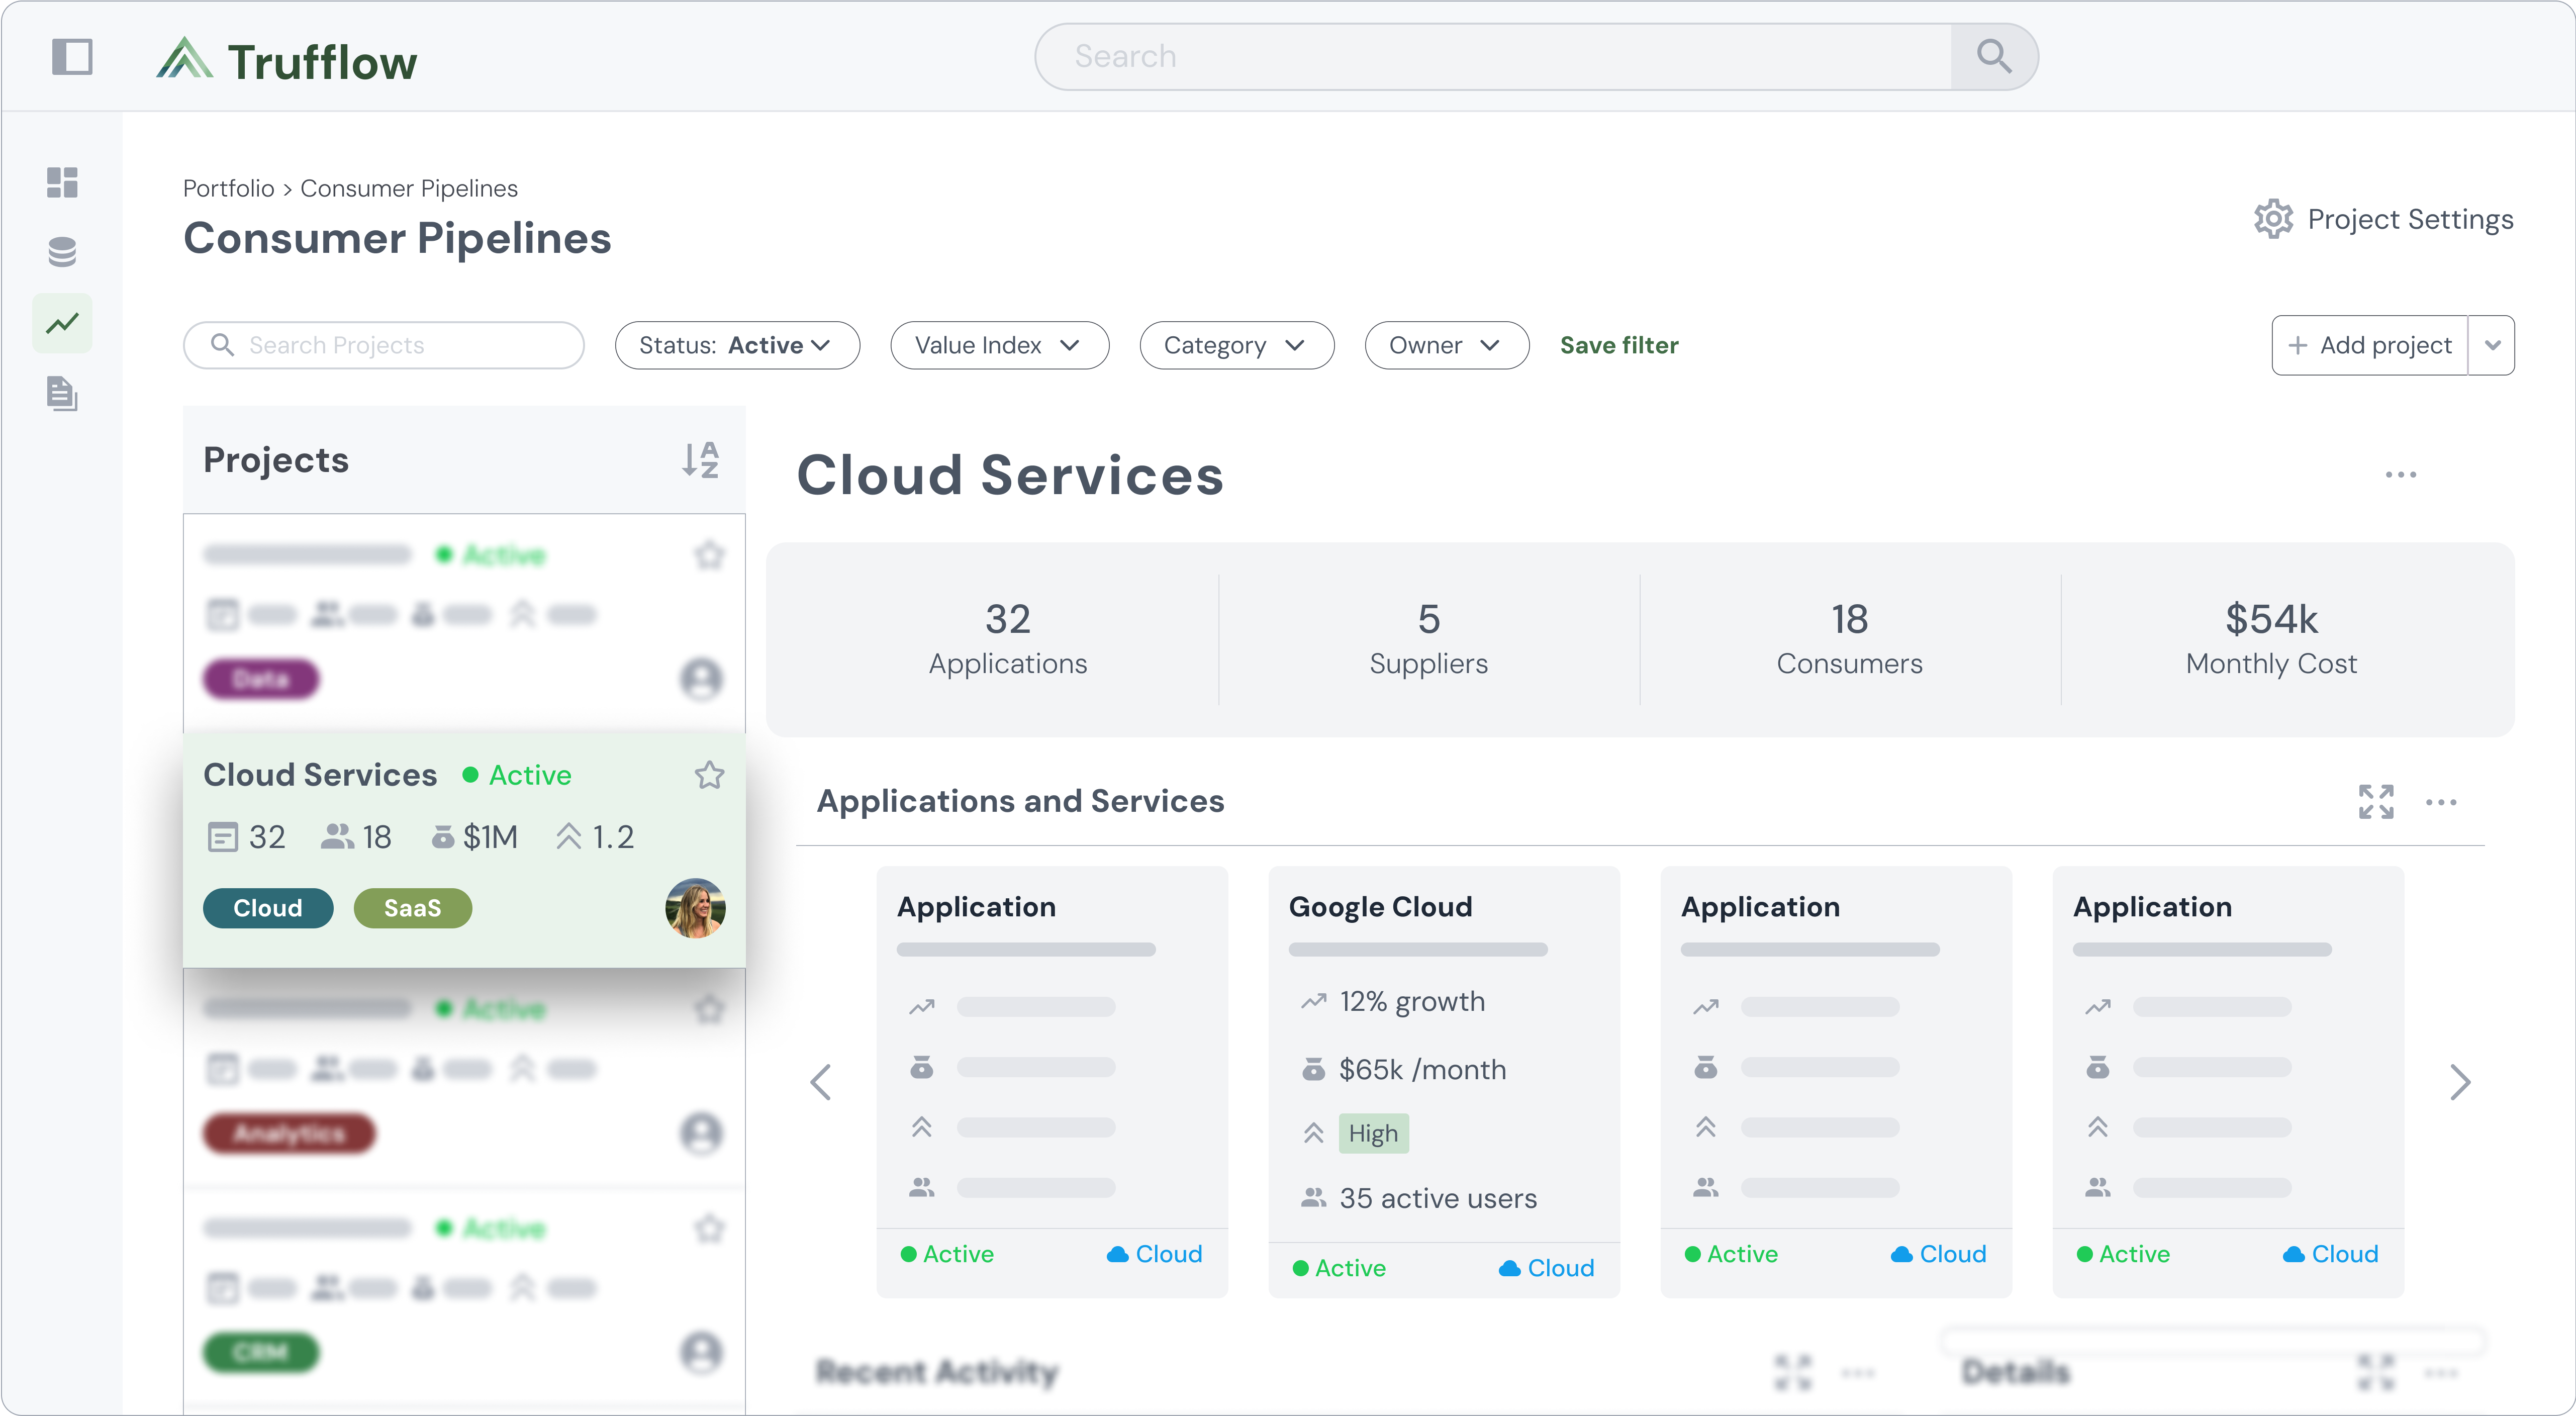Favorite the Data-tagged project star
The height and width of the screenshot is (1416, 2576).
click(x=709, y=555)
